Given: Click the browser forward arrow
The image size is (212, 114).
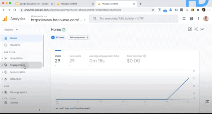Looking at the screenshot, I should [9, 10].
